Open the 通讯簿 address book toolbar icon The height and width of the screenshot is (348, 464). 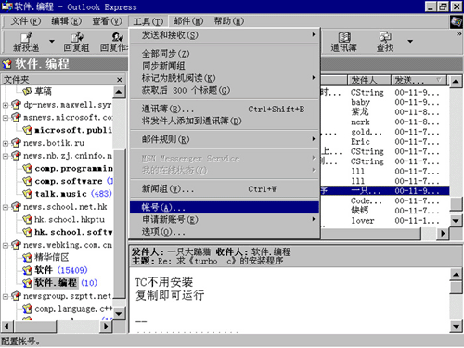pyautogui.click(x=344, y=38)
